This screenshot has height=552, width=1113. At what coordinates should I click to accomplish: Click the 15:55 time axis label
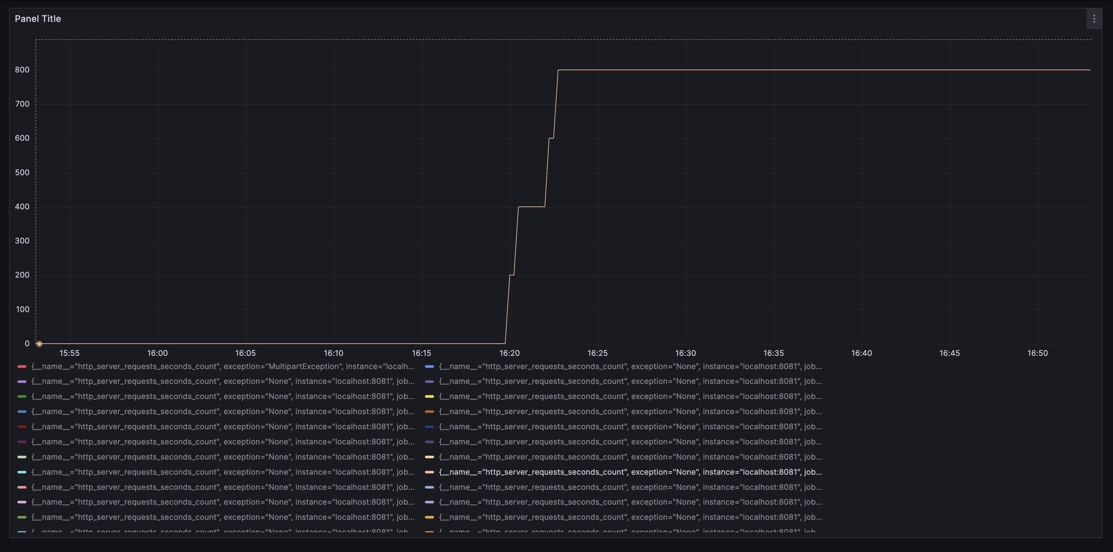click(70, 353)
